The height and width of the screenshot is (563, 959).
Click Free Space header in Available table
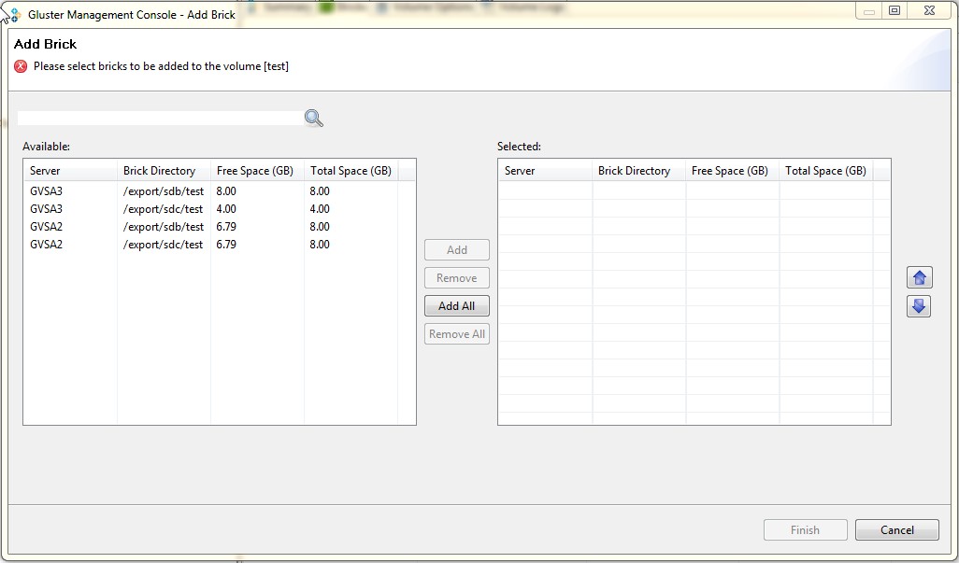pos(256,171)
